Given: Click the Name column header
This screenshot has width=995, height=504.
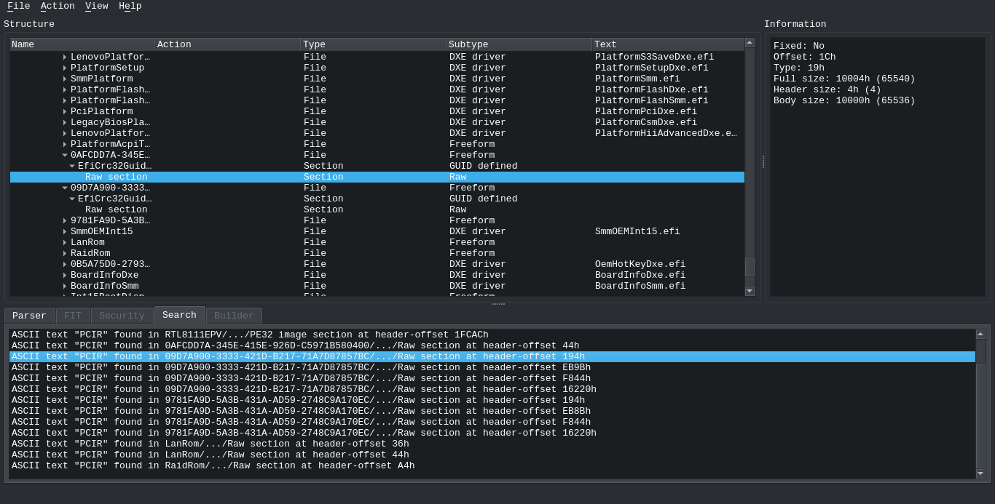Looking at the screenshot, I should tap(82, 45).
